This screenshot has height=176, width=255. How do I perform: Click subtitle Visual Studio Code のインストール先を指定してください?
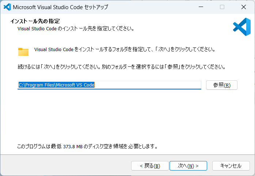tap(76, 28)
